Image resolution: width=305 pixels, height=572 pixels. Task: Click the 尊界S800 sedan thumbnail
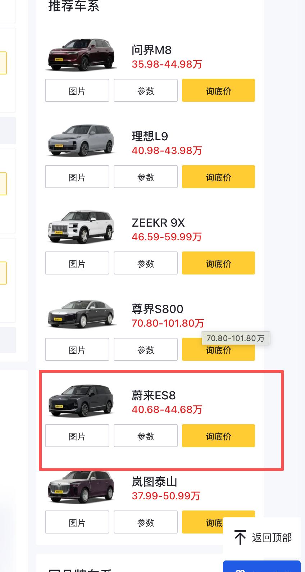pos(81,314)
